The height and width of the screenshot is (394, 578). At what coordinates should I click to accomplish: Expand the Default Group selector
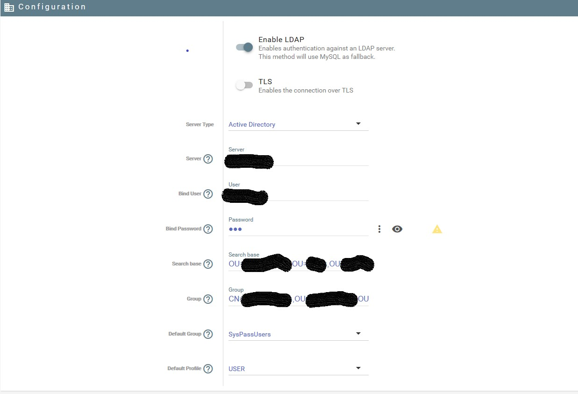[358, 333]
